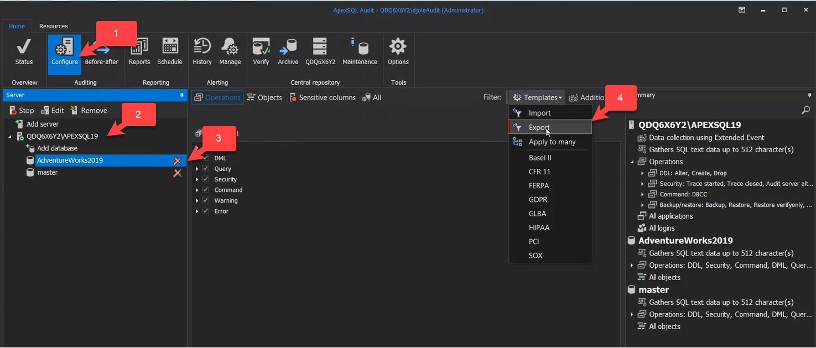Pin the Server panel with pushpin icon
The height and width of the screenshot is (348, 816).
[182, 96]
